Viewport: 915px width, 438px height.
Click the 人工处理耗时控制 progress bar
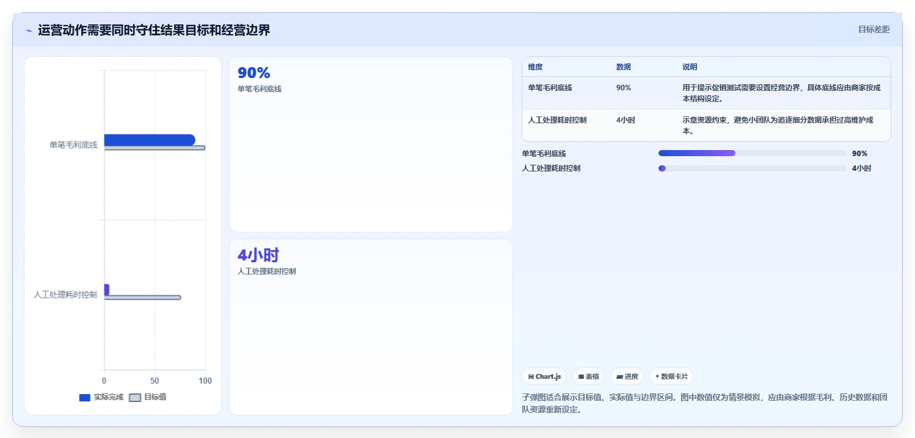click(x=753, y=168)
